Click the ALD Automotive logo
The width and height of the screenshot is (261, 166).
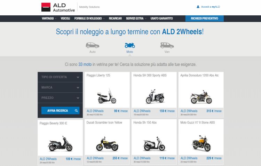pyautogui.click(x=58, y=7)
